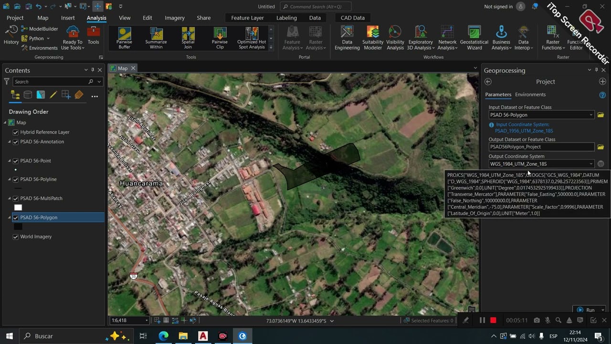Open Business Analysis menu
The height and width of the screenshot is (344, 611).
pos(501,38)
